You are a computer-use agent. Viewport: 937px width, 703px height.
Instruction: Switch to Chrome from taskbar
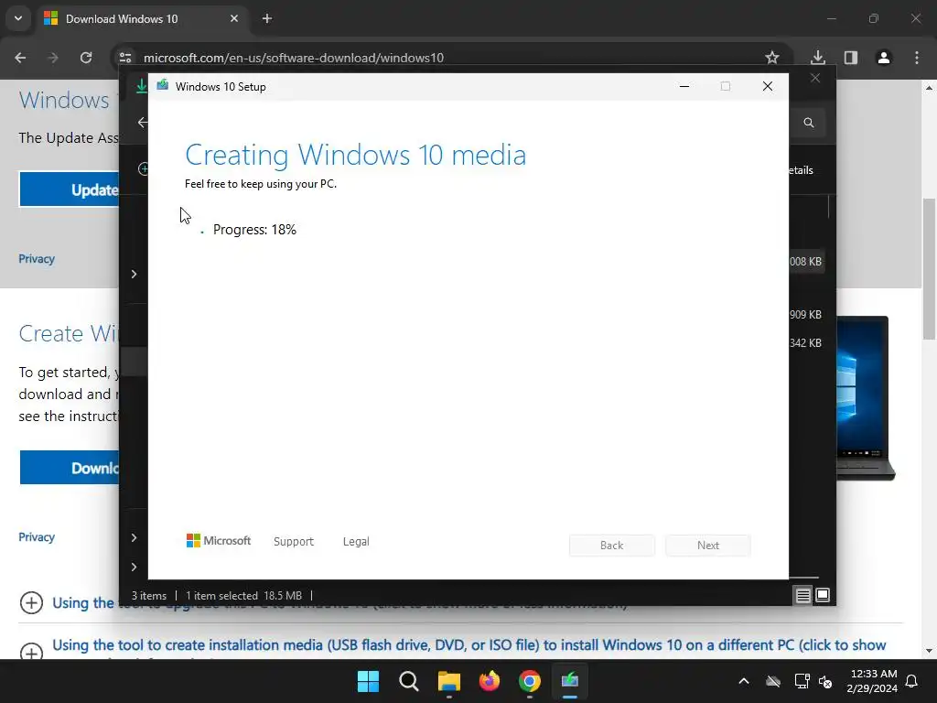[x=530, y=681]
